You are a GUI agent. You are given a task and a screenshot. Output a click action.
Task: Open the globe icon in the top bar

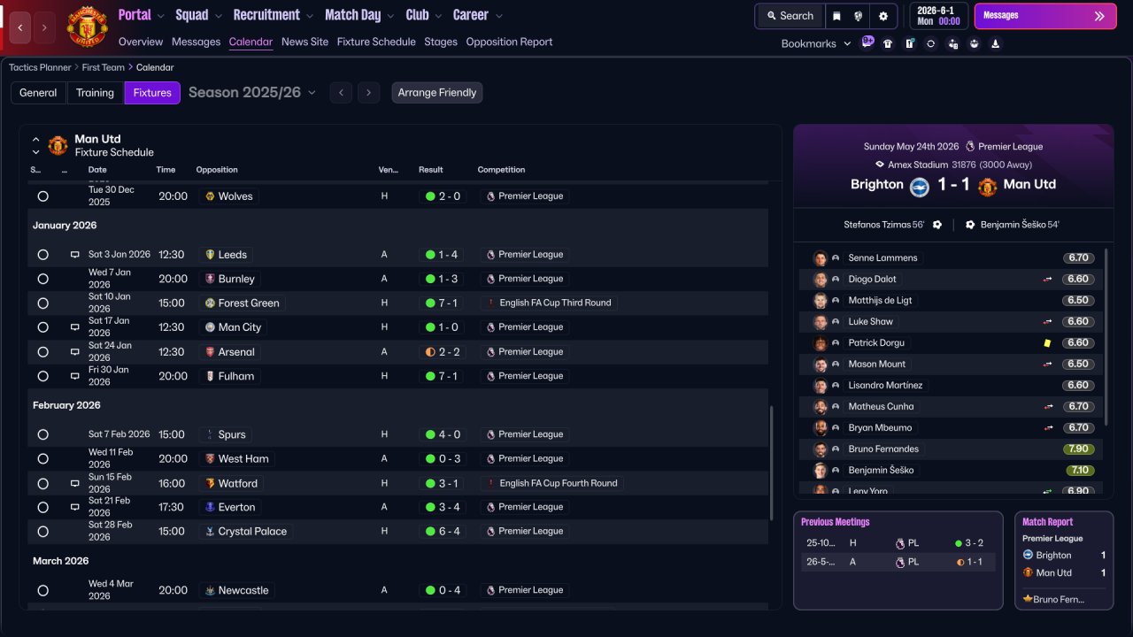point(859,16)
